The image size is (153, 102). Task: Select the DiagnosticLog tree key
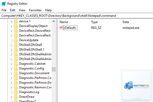[29, 92]
